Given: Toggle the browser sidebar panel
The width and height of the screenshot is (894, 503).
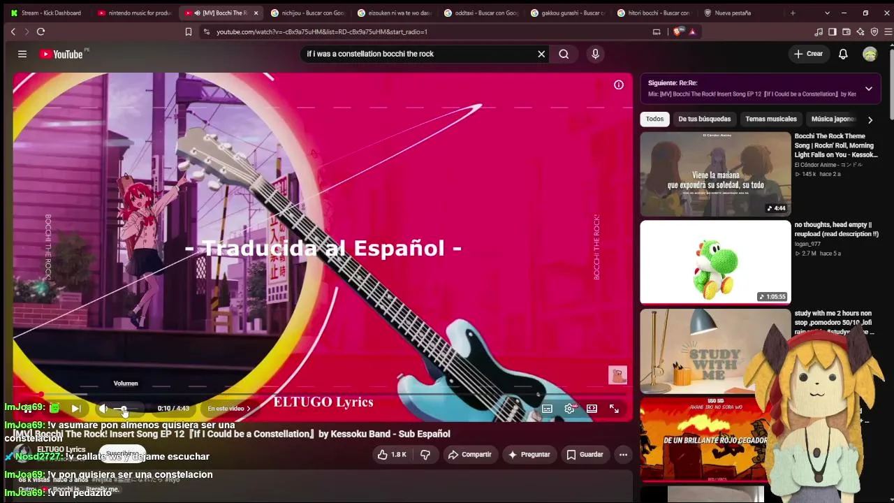Looking at the screenshot, I should 833,31.
